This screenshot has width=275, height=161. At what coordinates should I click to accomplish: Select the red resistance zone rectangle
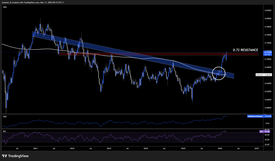(x=161, y=54)
